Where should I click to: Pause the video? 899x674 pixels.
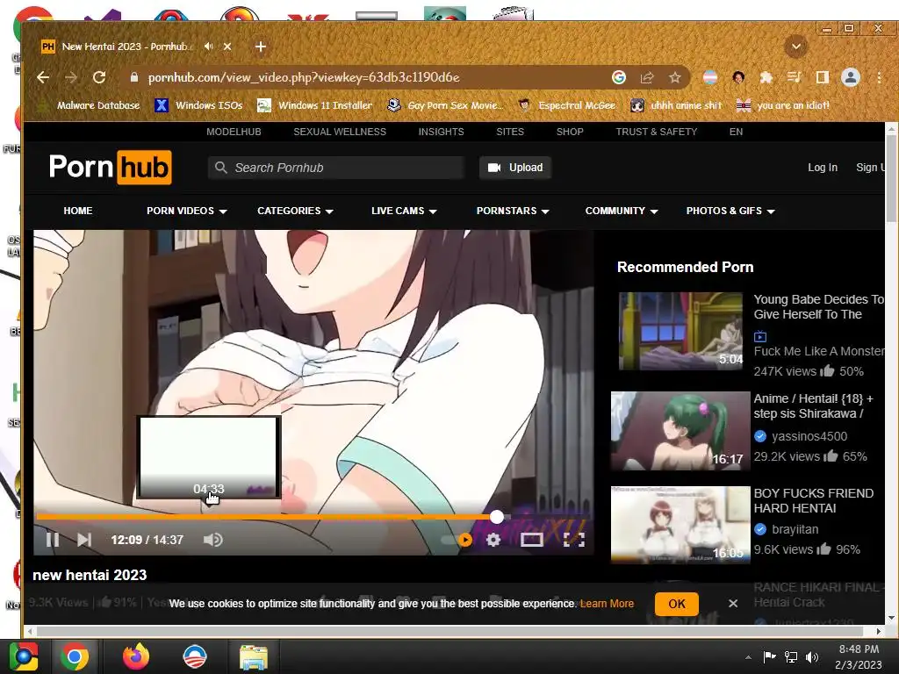[x=52, y=540]
